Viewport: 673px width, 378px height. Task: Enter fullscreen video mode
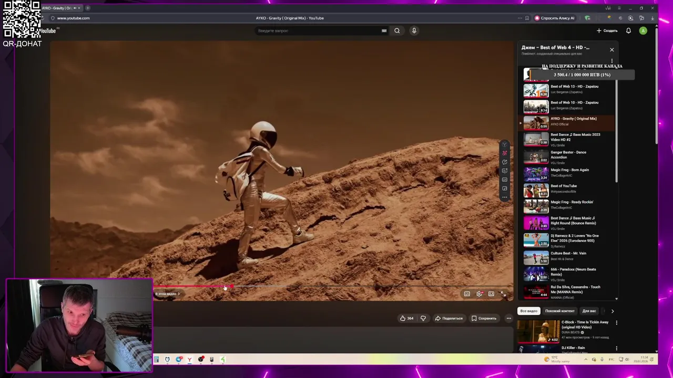point(503,294)
